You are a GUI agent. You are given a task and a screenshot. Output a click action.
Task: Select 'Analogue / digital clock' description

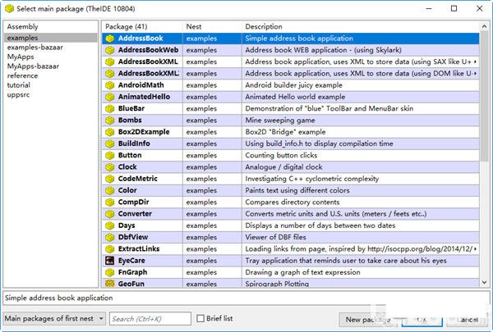coord(284,167)
